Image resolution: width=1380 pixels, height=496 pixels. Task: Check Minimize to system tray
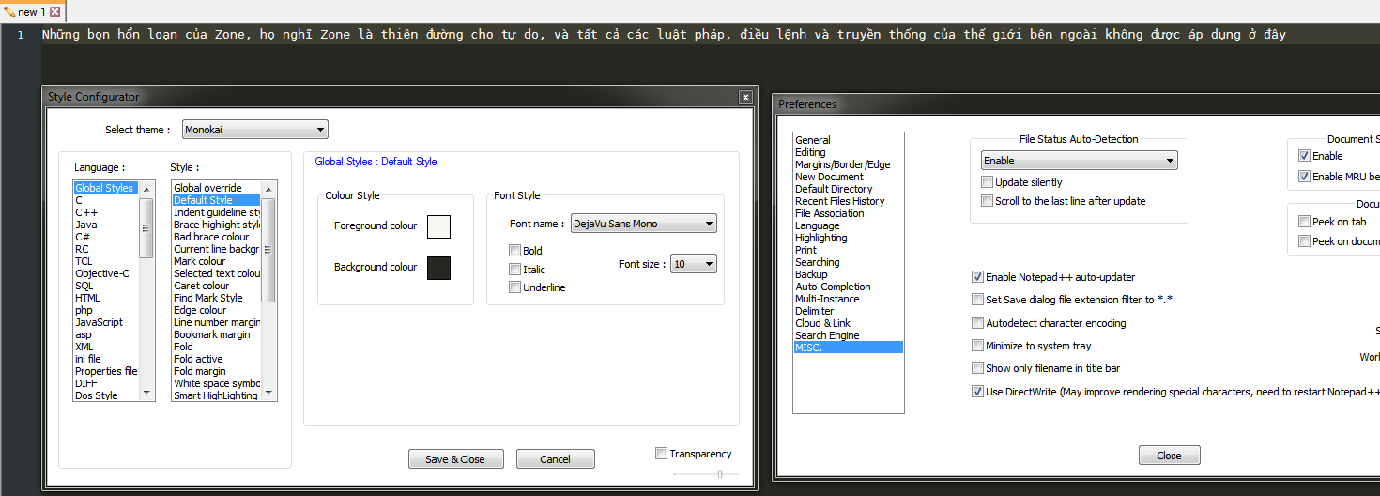[978, 346]
